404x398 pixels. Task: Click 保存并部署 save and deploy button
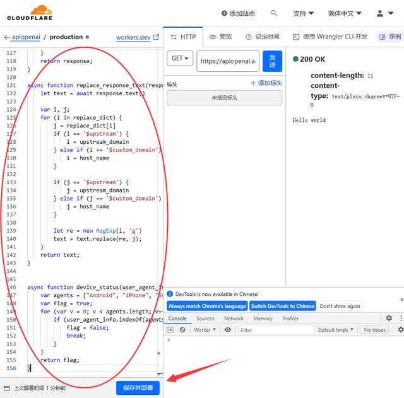138,388
